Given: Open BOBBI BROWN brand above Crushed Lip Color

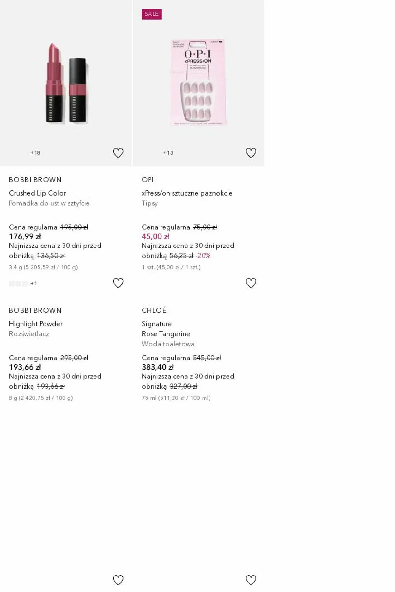Looking at the screenshot, I should tap(35, 180).
